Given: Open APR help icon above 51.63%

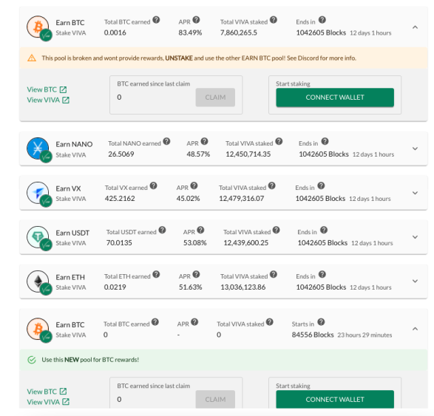Looking at the screenshot, I should [x=196, y=274].
